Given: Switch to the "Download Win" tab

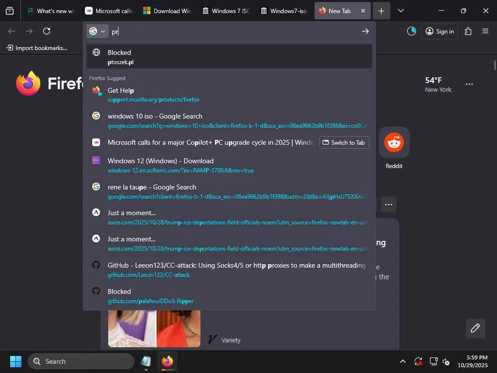Looking at the screenshot, I should click(x=167, y=11).
